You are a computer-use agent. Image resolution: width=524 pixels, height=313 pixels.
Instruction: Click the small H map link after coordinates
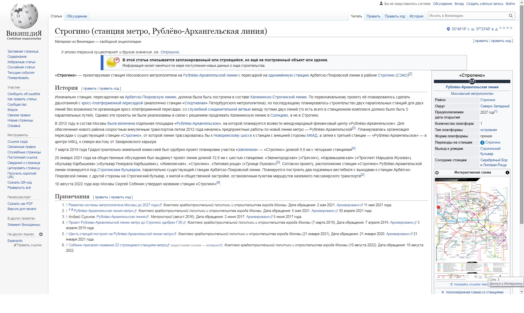coord(501,28)
